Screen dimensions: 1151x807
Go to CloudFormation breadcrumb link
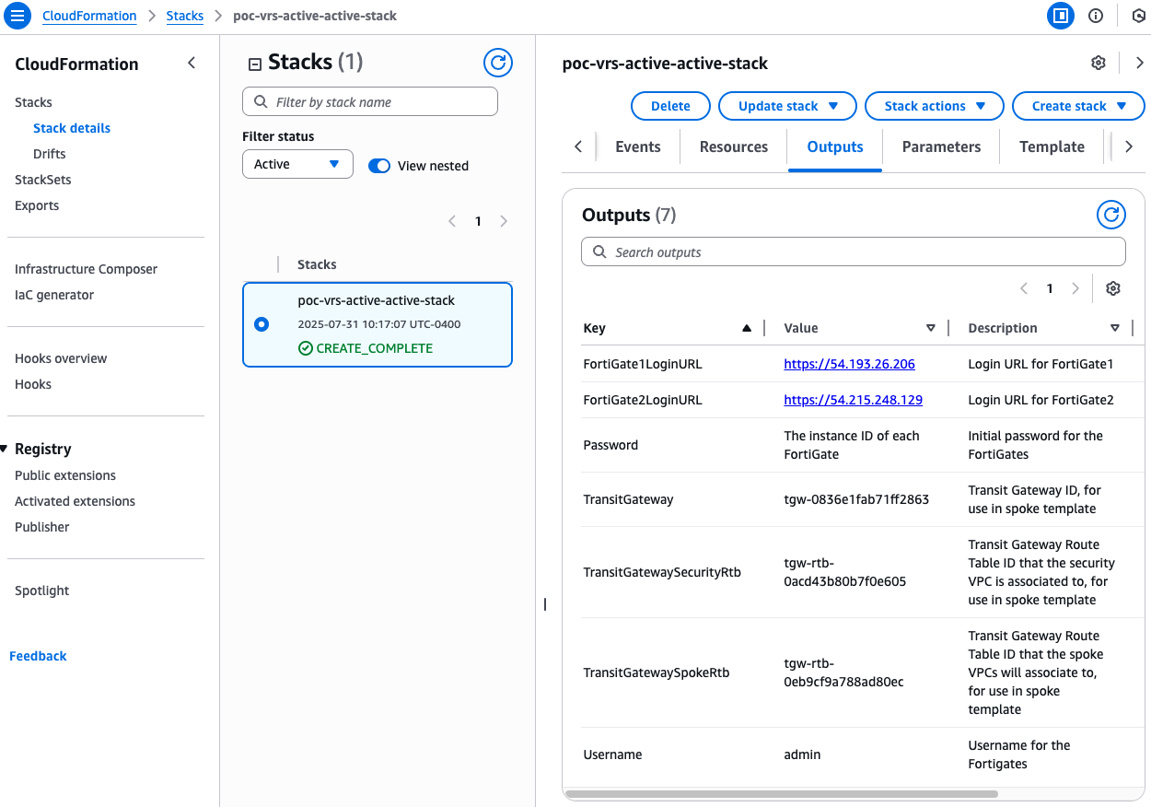(x=89, y=16)
